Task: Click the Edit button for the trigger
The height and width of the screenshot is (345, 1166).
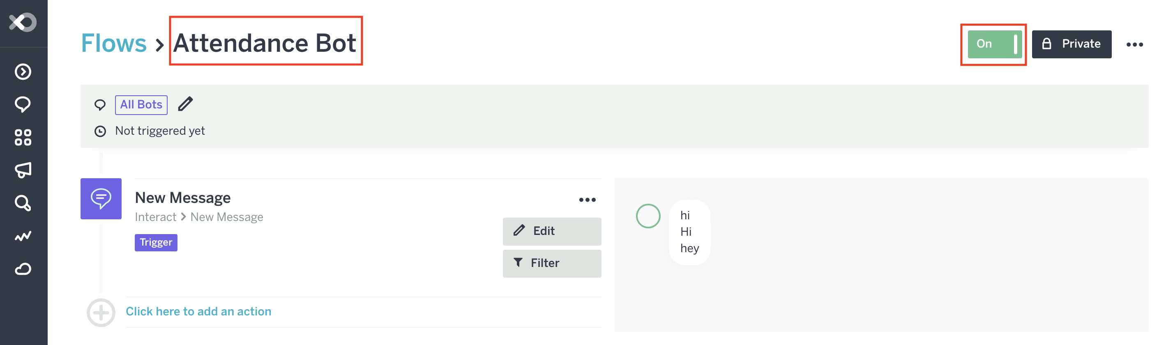Action: click(x=551, y=231)
